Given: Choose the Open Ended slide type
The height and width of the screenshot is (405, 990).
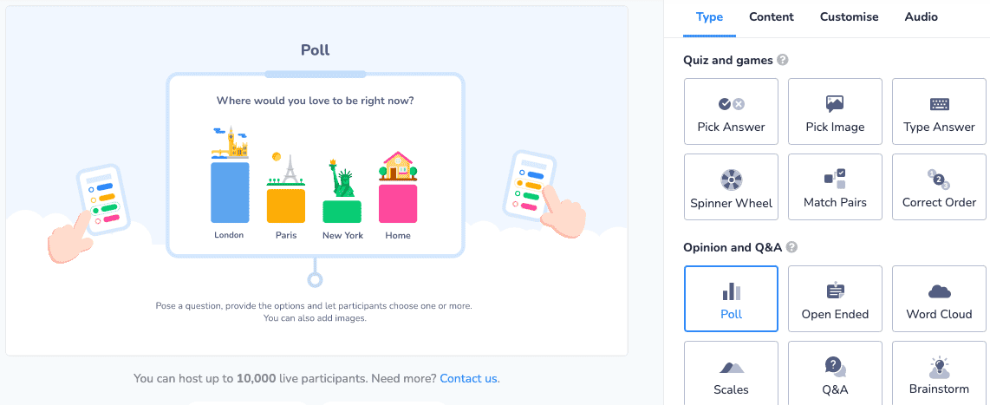Looking at the screenshot, I should (x=835, y=299).
